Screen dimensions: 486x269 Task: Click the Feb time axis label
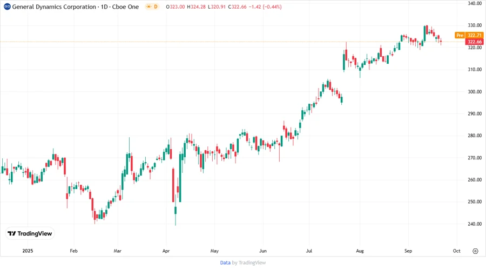coord(73,251)
